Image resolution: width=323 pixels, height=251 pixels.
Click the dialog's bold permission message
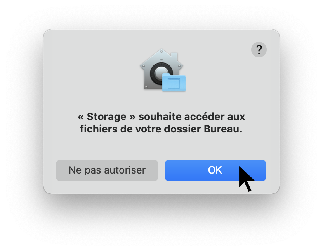161,123
